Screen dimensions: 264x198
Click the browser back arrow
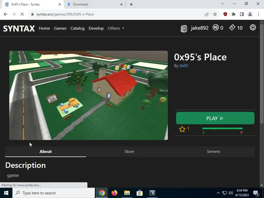(x=6, y=14)
